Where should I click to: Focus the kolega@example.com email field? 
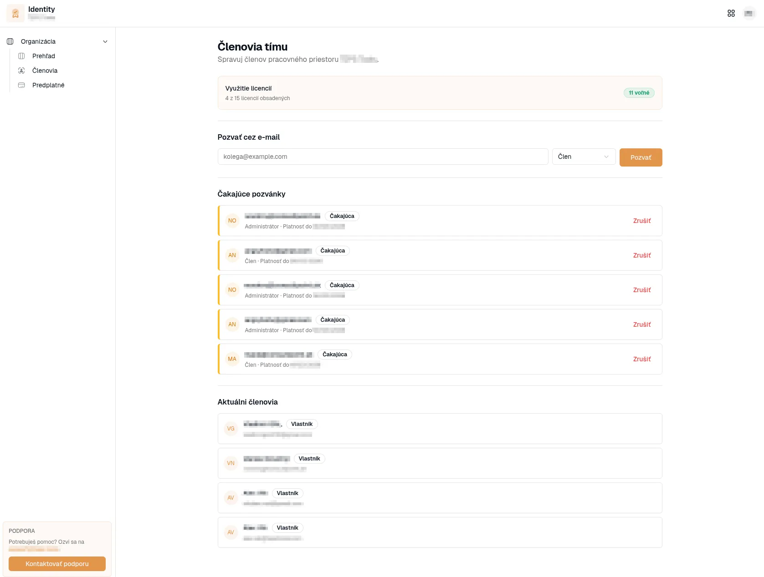coord(383,157)
